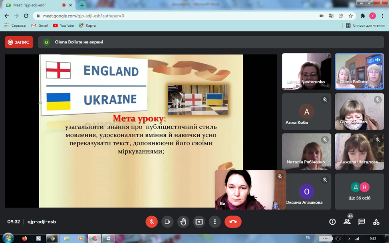The height and width of the screenshot is (243, 389).
Task: Raise your hand in the meeting
Action: 183,222
